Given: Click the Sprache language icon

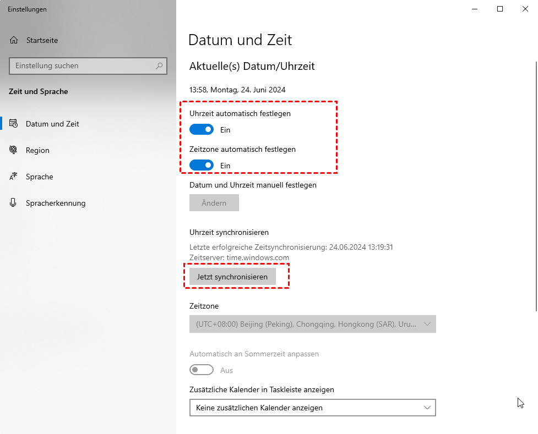Looking at the screenshot, I should (14, 177).
